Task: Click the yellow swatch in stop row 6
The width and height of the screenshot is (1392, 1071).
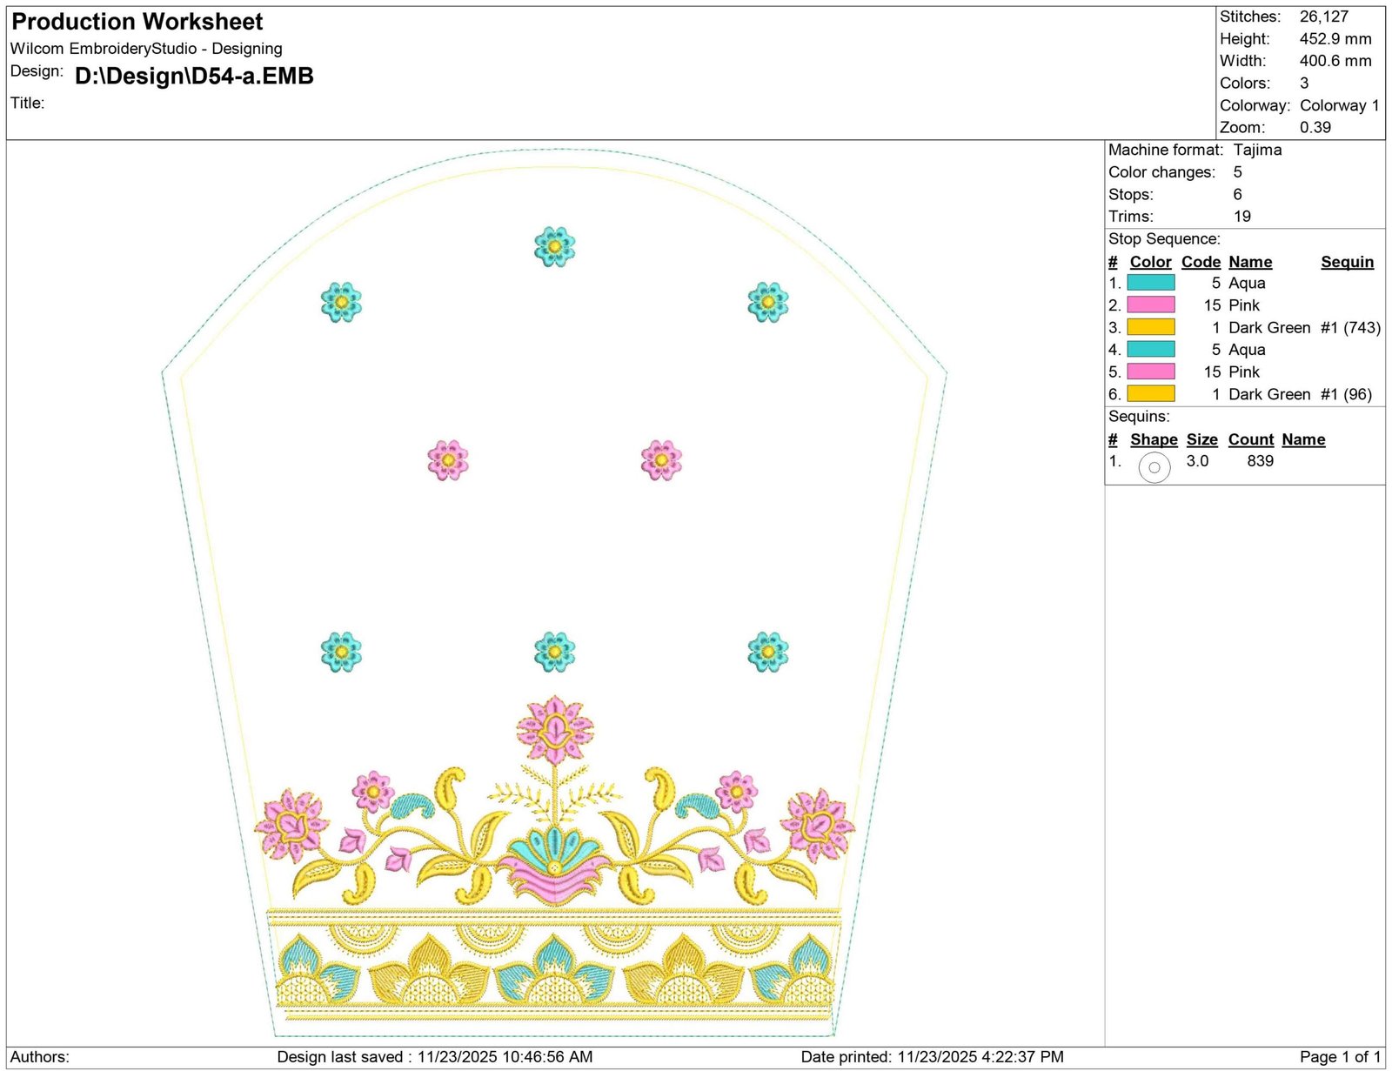Action: [x=1150, y=394]
